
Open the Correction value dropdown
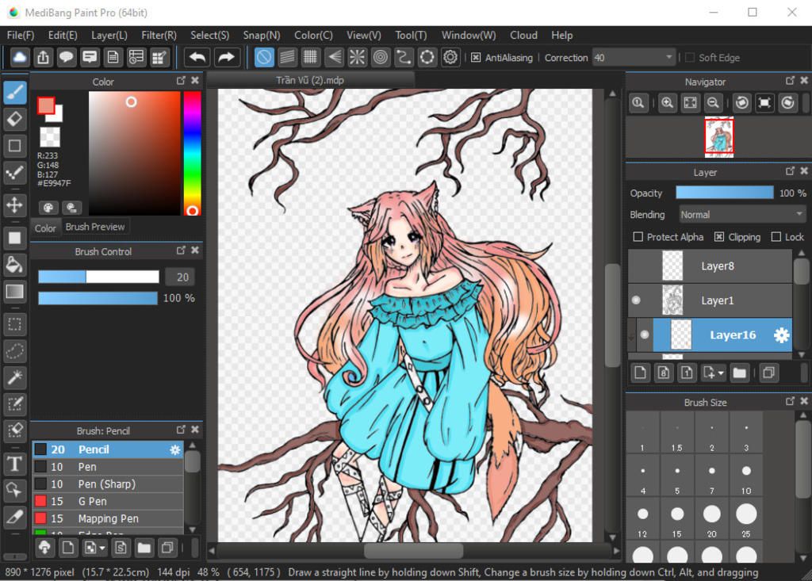pyautogui.click(x=634, y=58)
